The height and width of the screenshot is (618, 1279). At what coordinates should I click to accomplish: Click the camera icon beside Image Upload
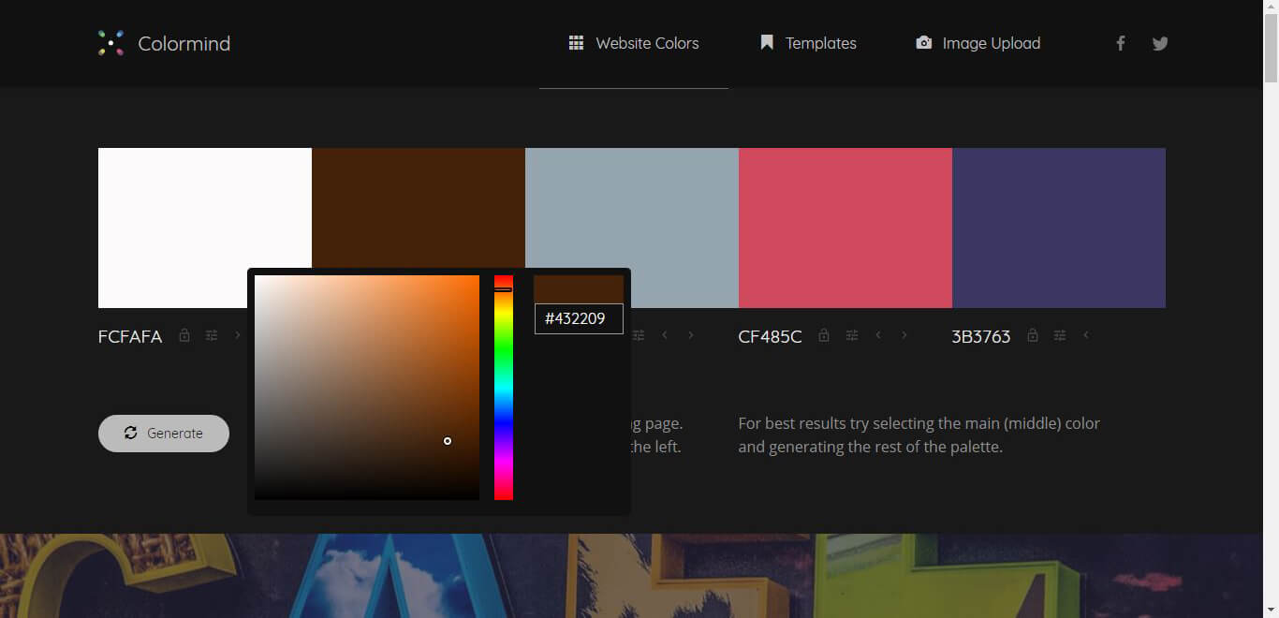coord(923,42)
